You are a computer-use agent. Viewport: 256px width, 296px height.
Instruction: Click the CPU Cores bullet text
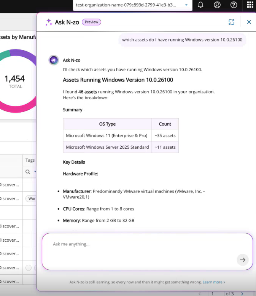pos(99,209)
